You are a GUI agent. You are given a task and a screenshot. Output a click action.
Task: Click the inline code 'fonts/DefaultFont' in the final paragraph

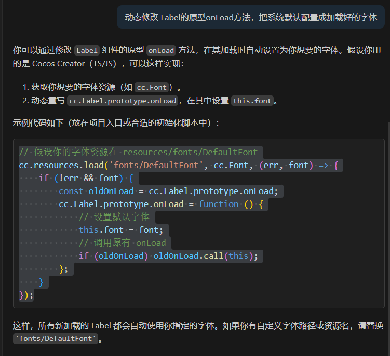[56, 338]
